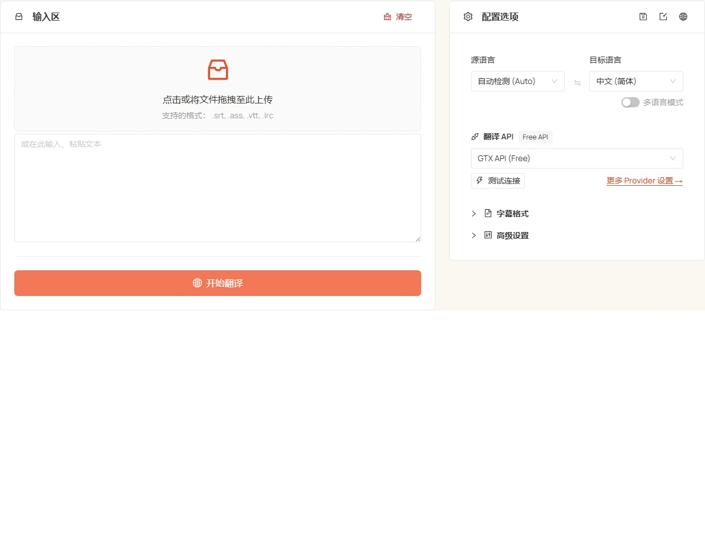
Task: Click the gear icon beside 配置选项
Action: pyautogui.click(x=468, y=17)
